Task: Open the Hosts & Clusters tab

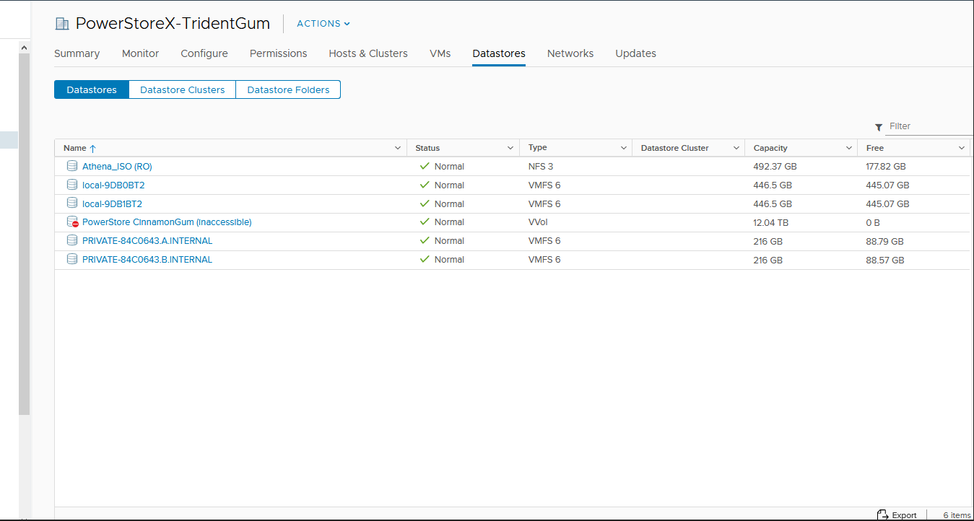Action: pyautogui.click(x=368, y=53)
